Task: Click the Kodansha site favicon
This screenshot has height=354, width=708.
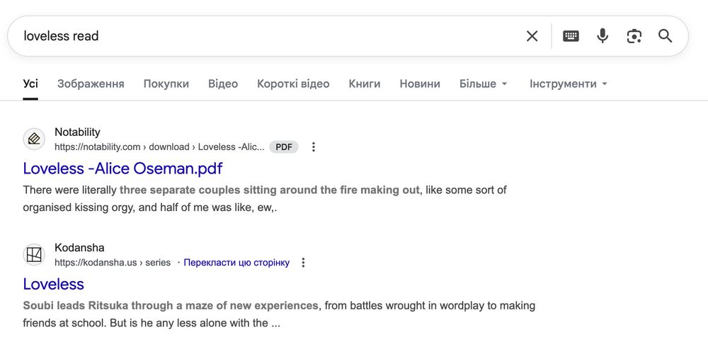Action: click(x=34, y=255)
